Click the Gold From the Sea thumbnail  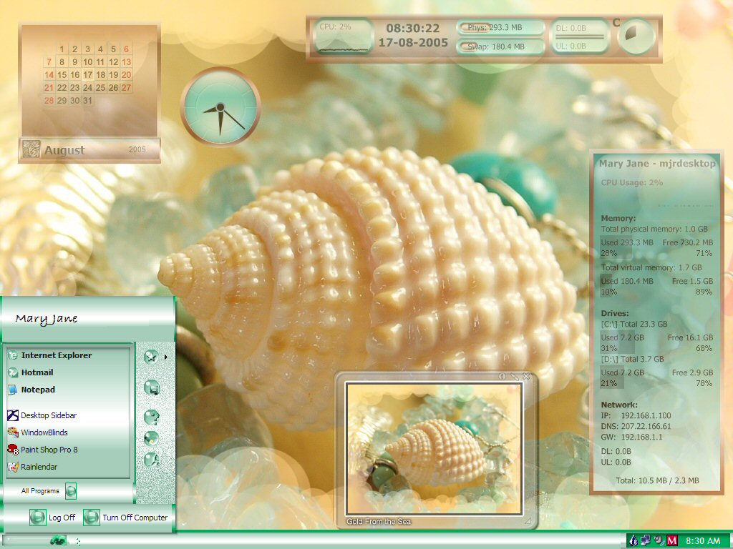pyautogui.click(x=434, y=449)
